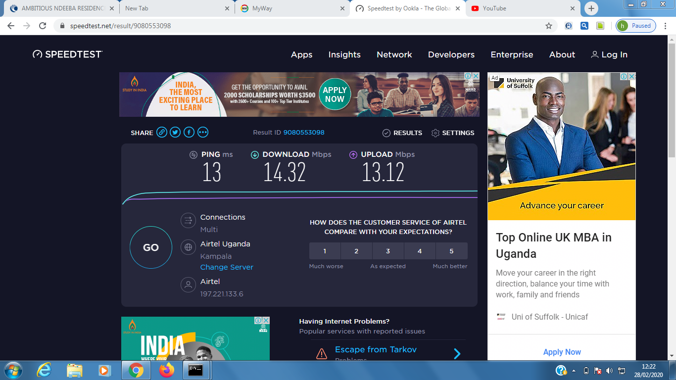Choose rating 5 Much better
This screenshot has height=380, width=676.
click(x=451, y=251)
